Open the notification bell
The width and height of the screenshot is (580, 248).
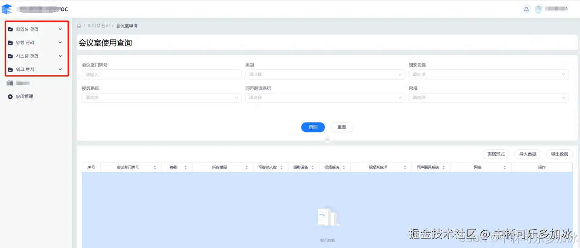click(x=527, y=9)
